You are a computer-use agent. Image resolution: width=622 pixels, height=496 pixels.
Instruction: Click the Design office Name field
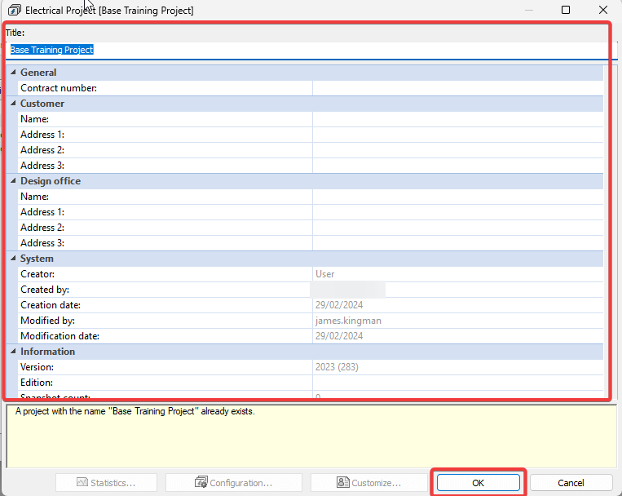tap(457, 197)
